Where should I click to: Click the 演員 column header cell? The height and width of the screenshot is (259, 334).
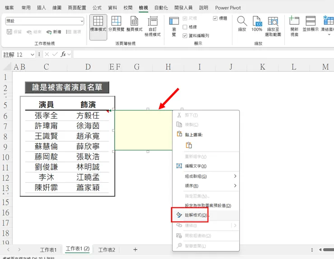[46, 105]
